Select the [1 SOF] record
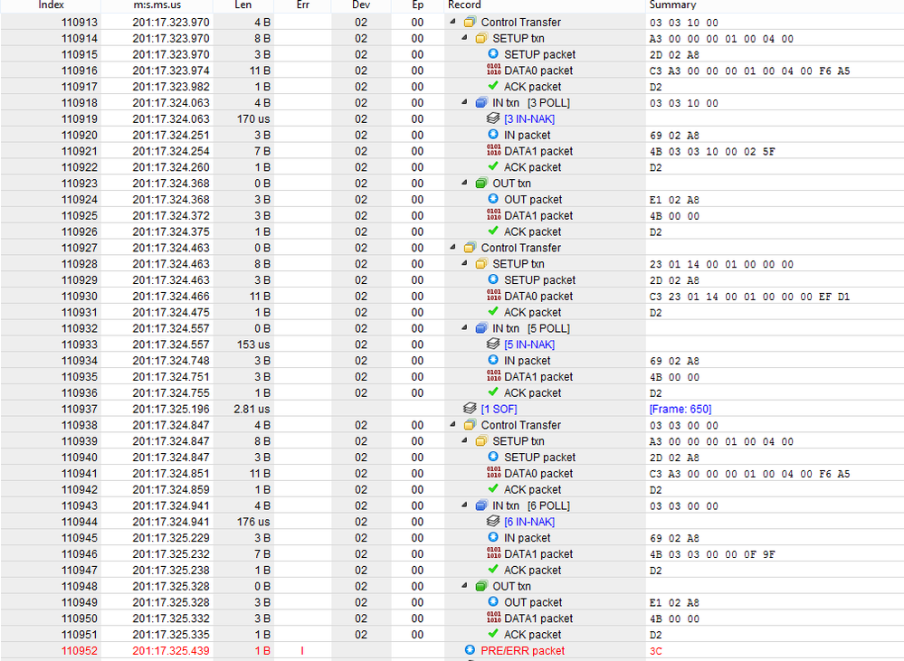The height and width of the screenshot is (661, 904). pos(499,409)
